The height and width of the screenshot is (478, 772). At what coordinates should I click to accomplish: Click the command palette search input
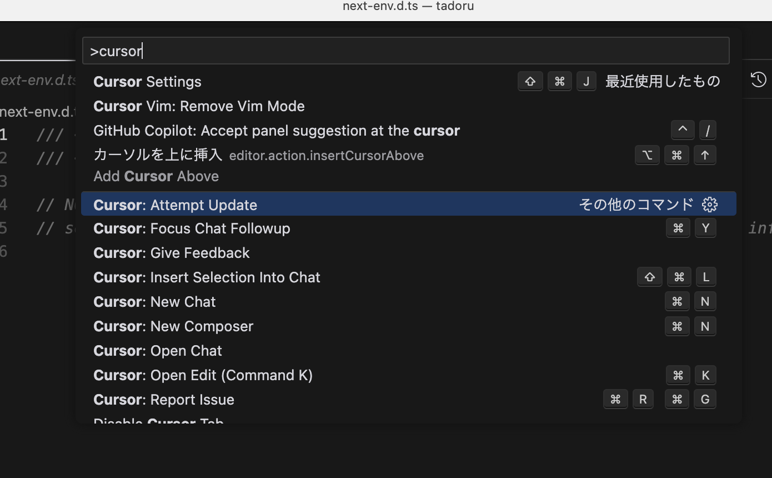pyautogui.click(x=405, y=51)
